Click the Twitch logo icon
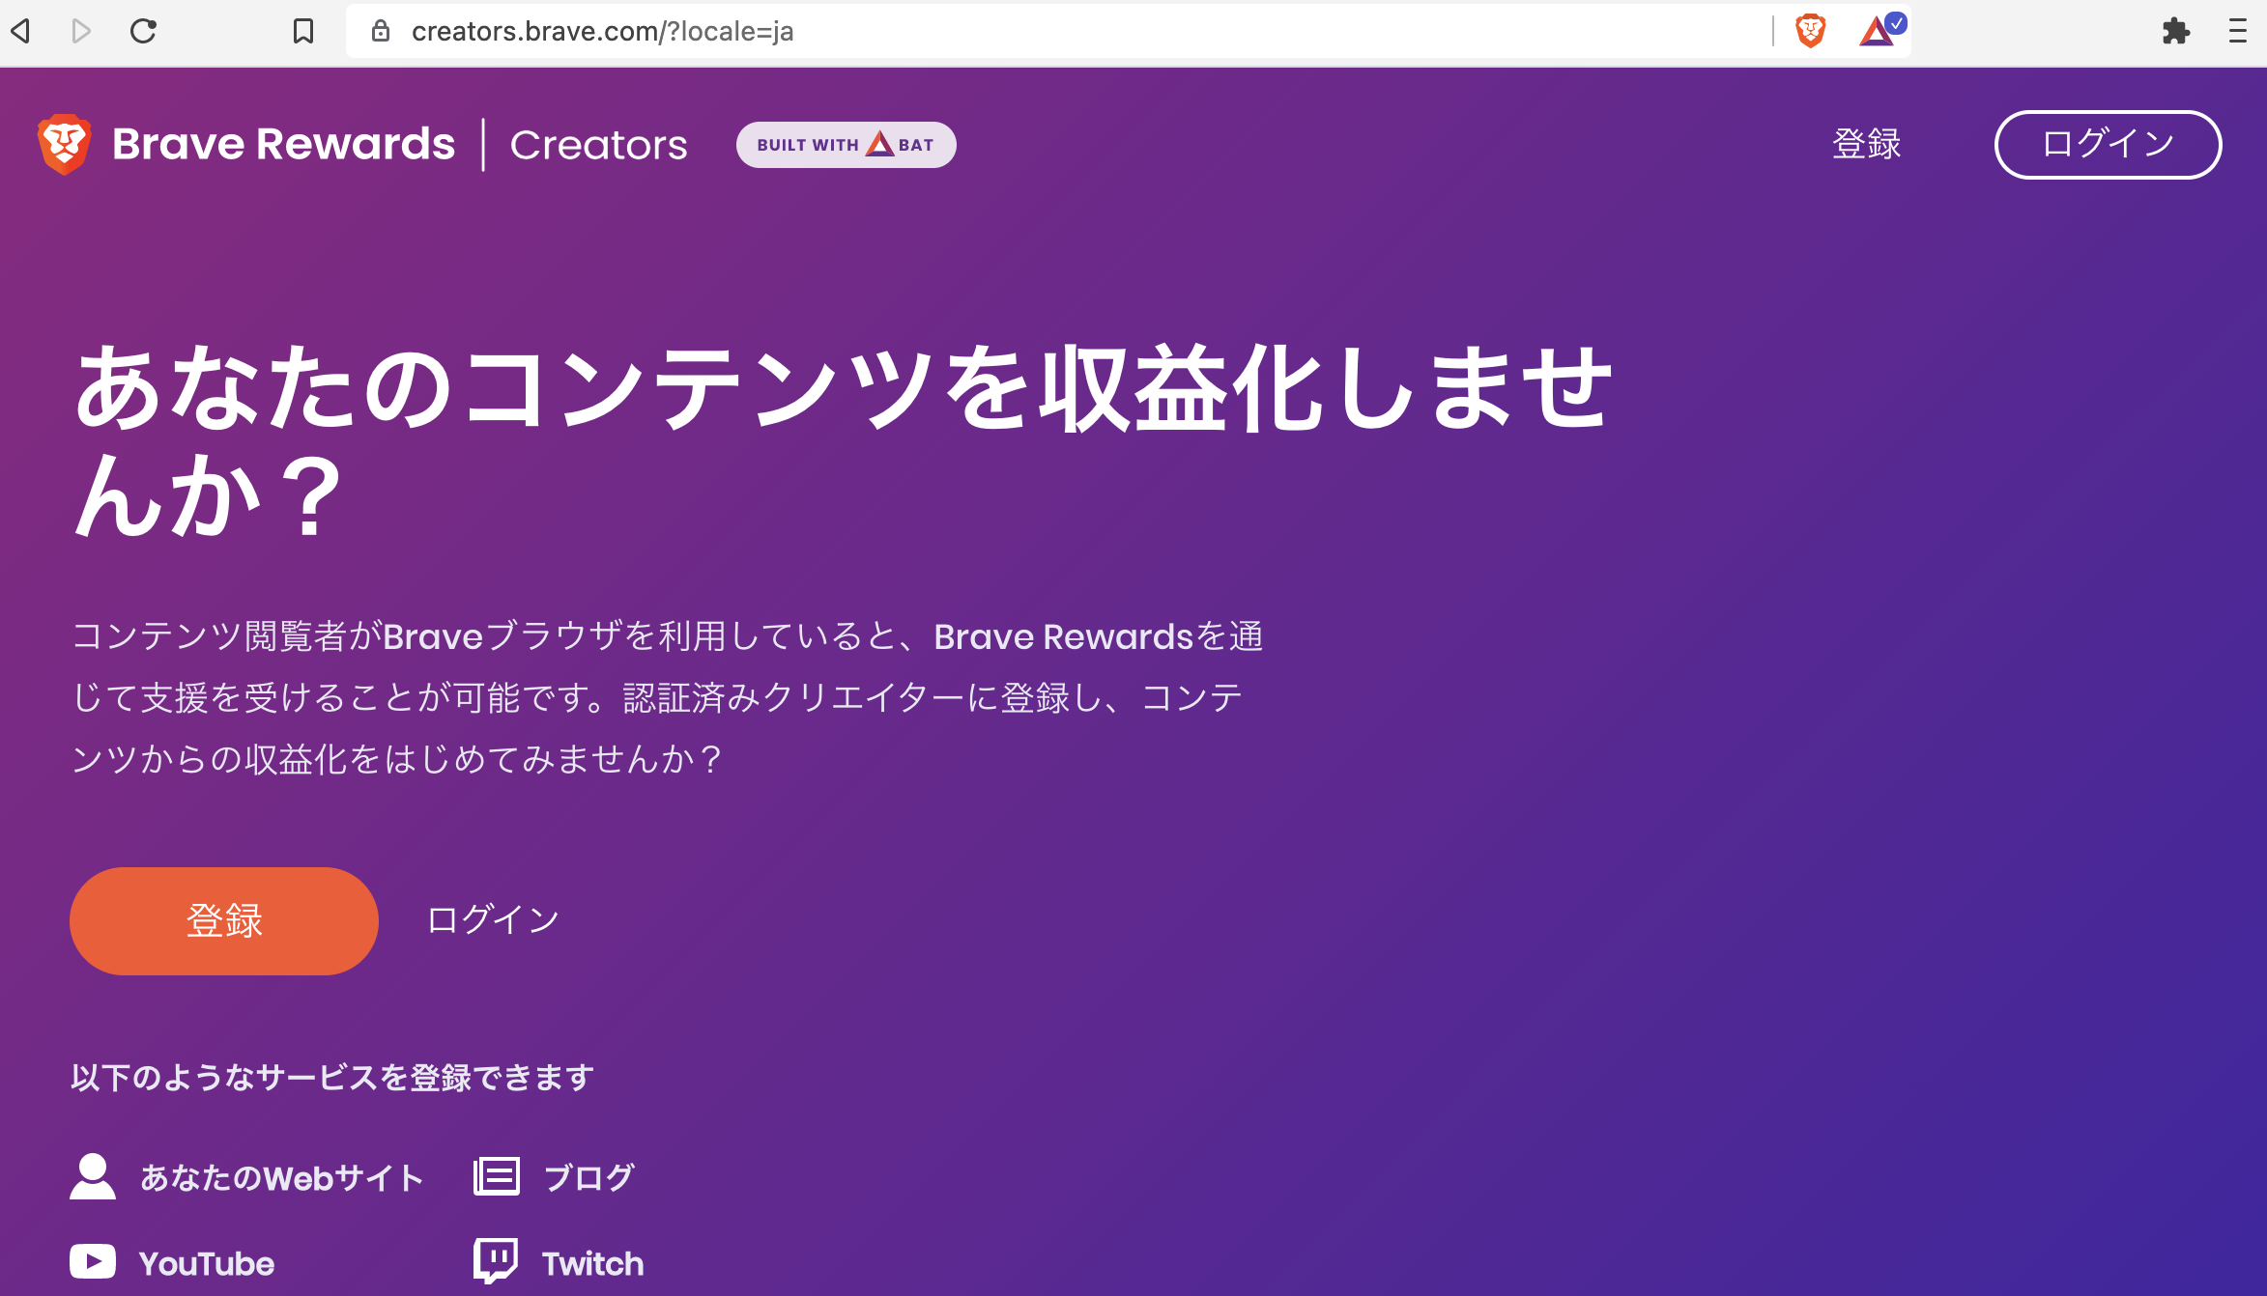The width and height of the screenshot is (2267, 1296). pos(496,1260)
